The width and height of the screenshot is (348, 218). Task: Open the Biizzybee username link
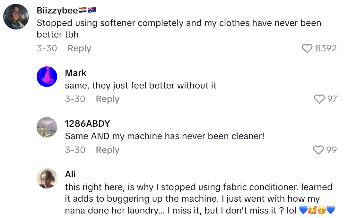pyautogui.click(x=57, y=10)
